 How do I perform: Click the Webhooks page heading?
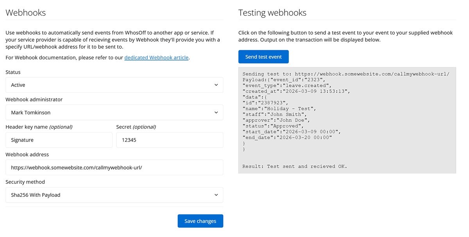click(x=25, y=12)
